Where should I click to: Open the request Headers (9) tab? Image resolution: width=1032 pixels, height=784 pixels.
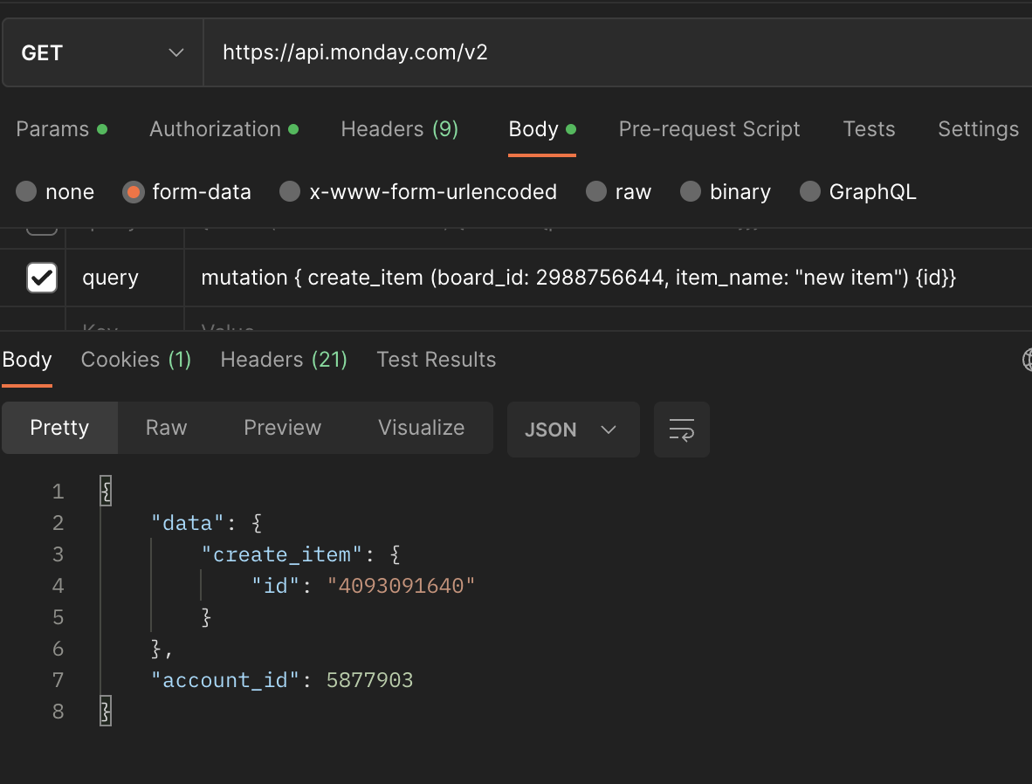click(400, 129)
